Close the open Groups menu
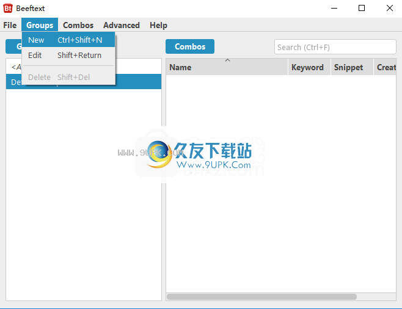This screenshot has width=402, height=309. click(x=40, y=25)
